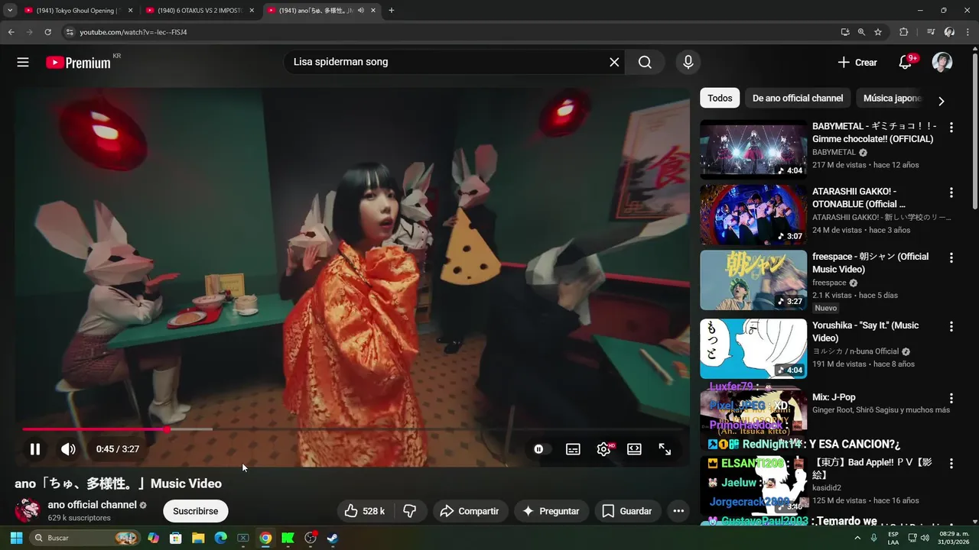
Task: Open File Explorer from taskbar
Action: click(x=198, y=538)
